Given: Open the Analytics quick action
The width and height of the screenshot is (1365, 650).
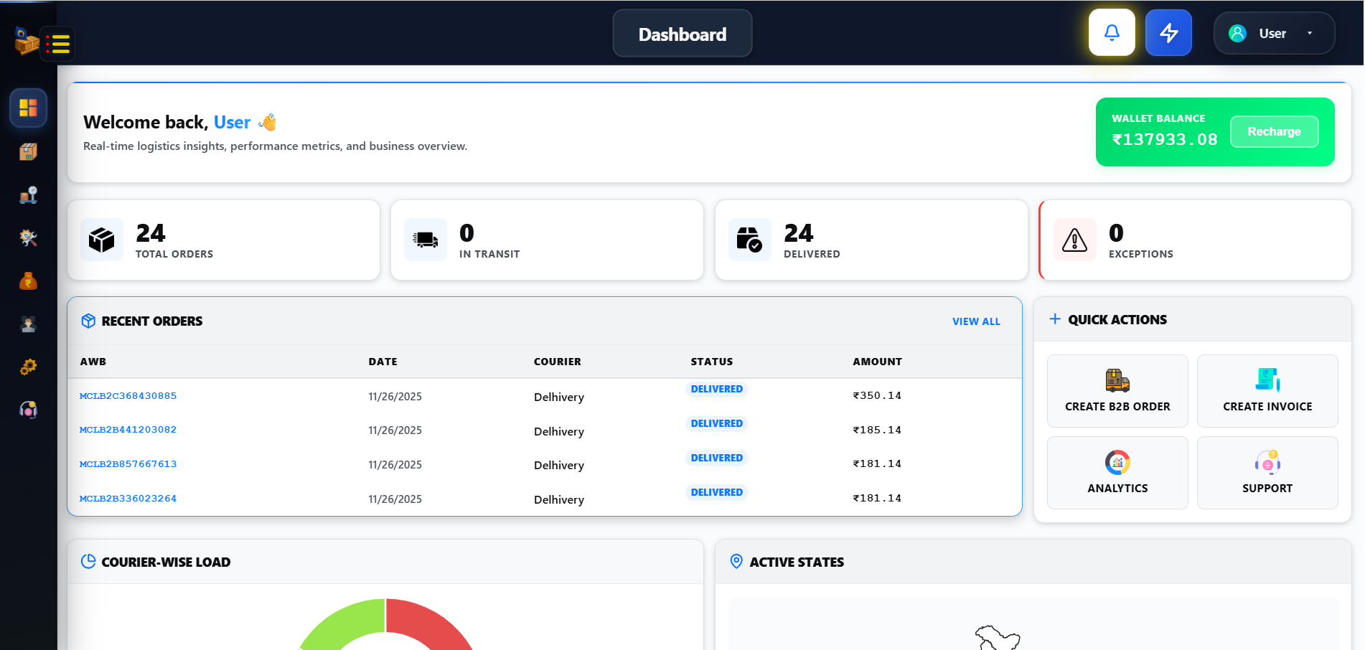Looking at the screenshot, I should (1117, 473).
